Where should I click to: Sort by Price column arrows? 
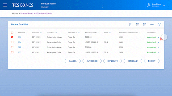[x=110, y=33]
